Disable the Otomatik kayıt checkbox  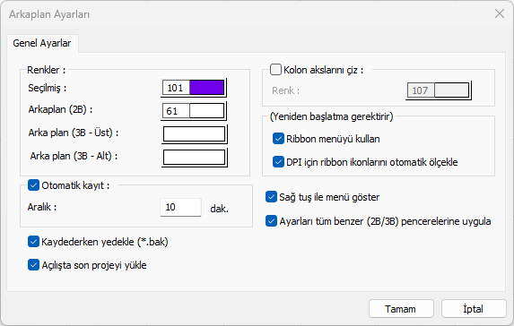(x=33, y=184)
